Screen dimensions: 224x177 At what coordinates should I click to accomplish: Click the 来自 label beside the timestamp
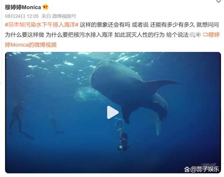pyautogui.click(x=46, y=16)
